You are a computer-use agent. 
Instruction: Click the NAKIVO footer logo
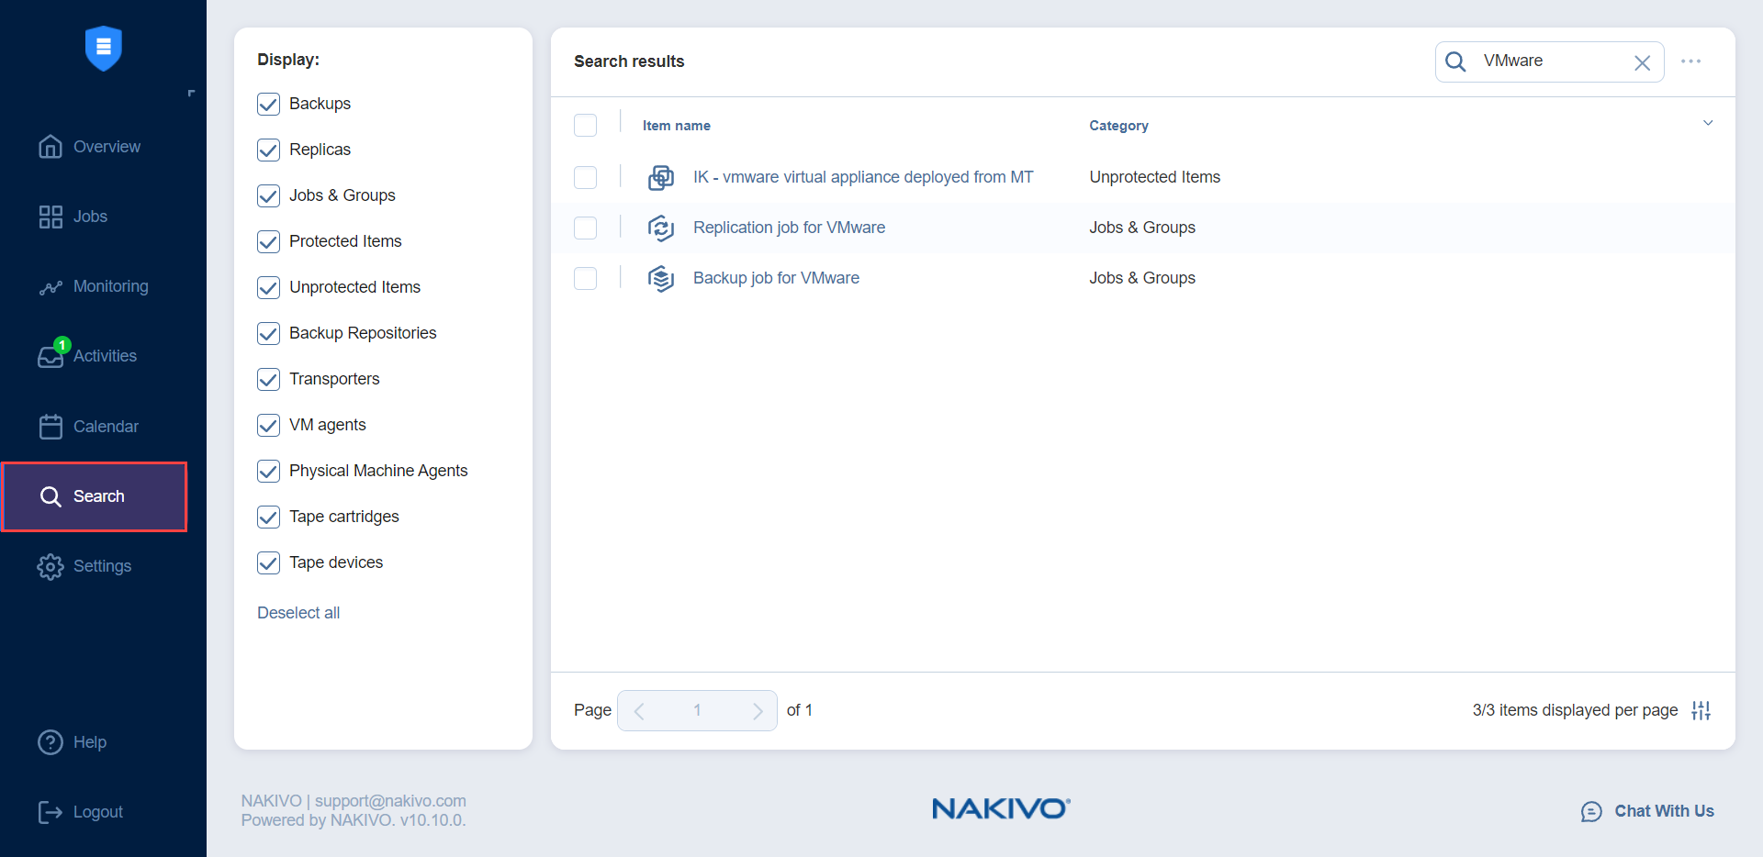(x=1001, y=808)
